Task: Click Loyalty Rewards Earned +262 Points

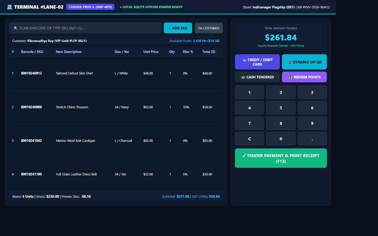Action: tap(281, 46)
